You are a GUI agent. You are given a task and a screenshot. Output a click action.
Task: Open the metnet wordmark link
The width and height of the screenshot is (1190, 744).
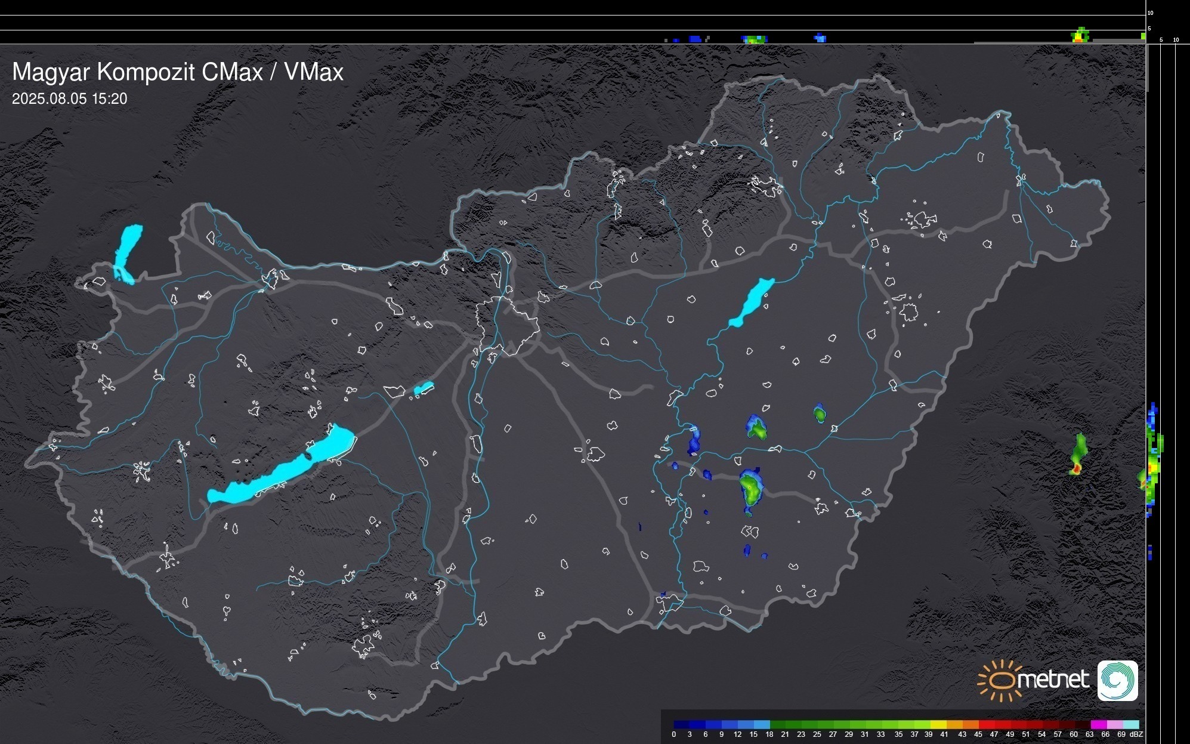1053,680
